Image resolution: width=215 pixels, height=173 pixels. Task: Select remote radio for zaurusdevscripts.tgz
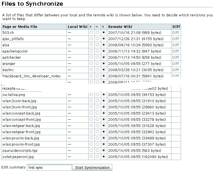104,150
